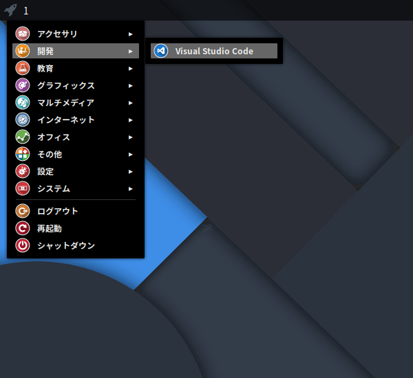Open the アクセサリ menu entry
413x378 pixels.
(x=76, y=34)
